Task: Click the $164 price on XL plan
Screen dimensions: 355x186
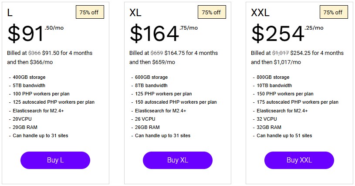Action: 155,34
